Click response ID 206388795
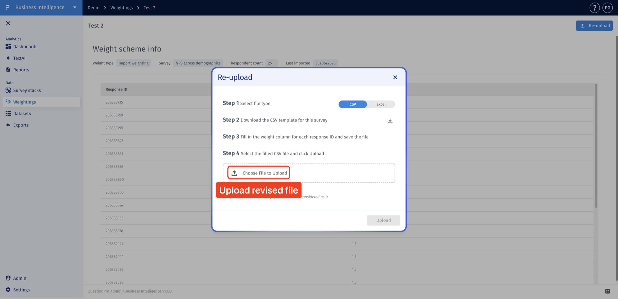This screenshot has width=618, height=299. point(114,128)
